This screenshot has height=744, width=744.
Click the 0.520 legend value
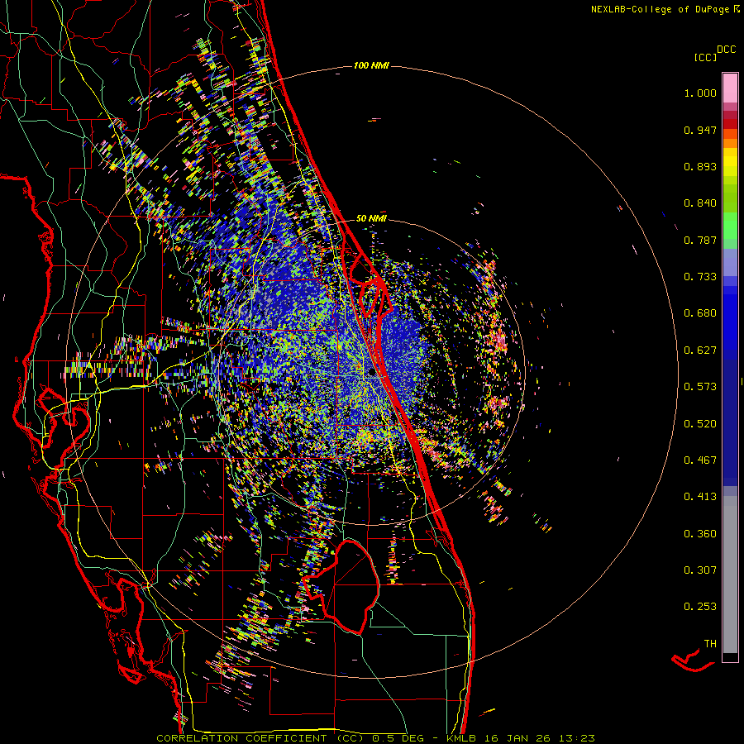click(700, 424)
